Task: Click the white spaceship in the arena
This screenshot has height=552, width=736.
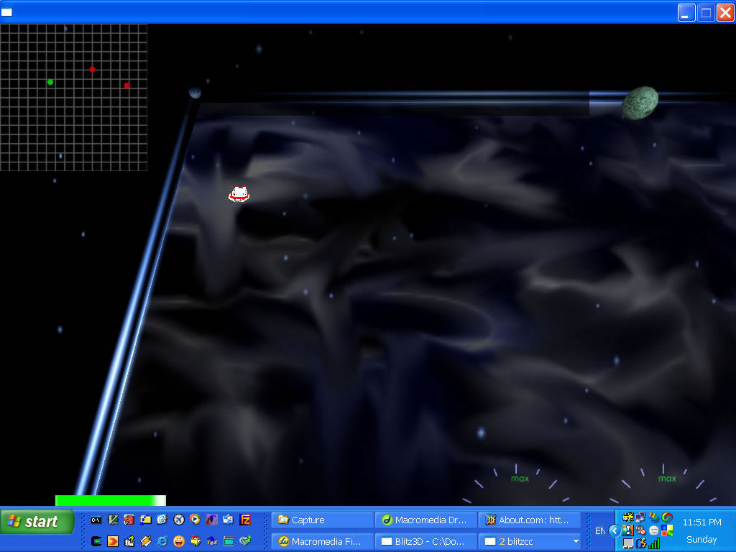Action: click(x=239, y=194)
